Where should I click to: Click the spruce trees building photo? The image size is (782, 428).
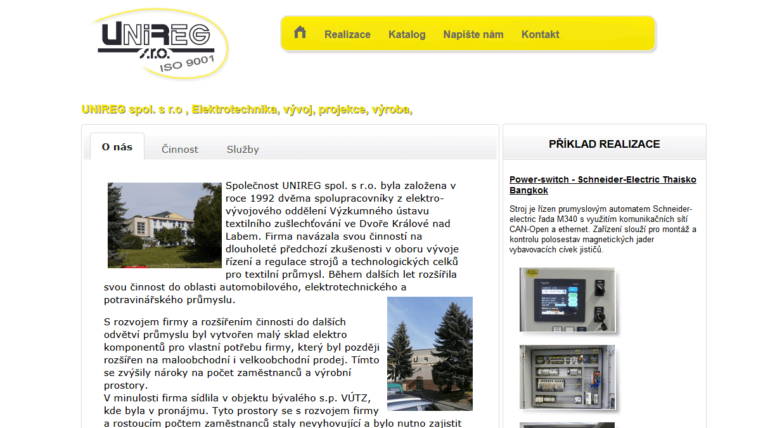tap(430, 354)
